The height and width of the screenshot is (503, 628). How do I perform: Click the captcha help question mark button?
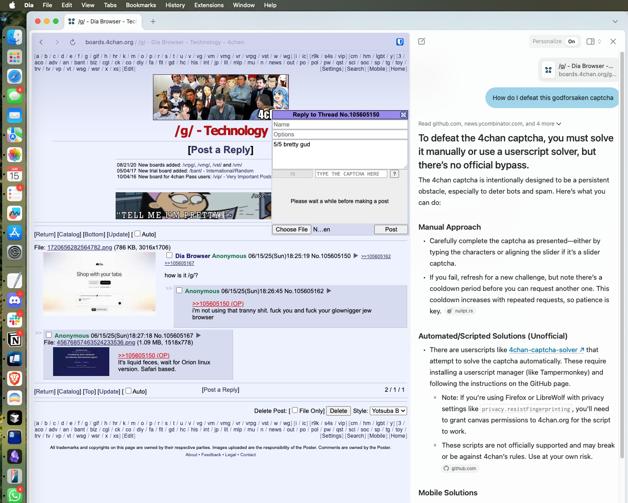click(395, 174)
